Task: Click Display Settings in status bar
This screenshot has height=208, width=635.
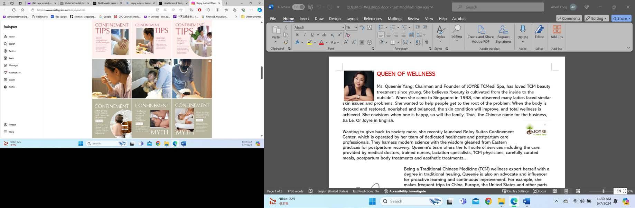Action: pos(515,191)
